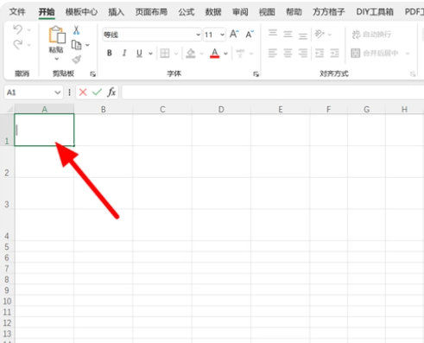
Task: Toggle Bold formatting
Action: point(110,53)
